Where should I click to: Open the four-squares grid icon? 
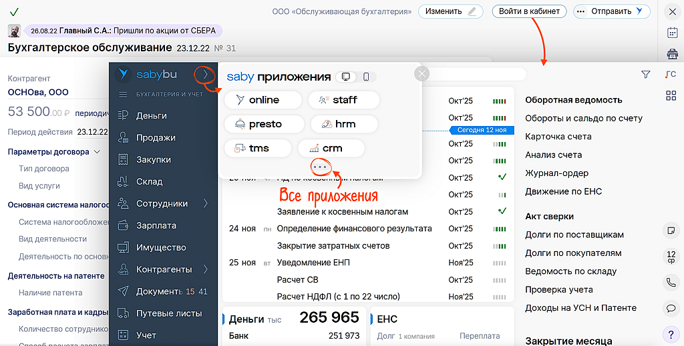[671, 96]
